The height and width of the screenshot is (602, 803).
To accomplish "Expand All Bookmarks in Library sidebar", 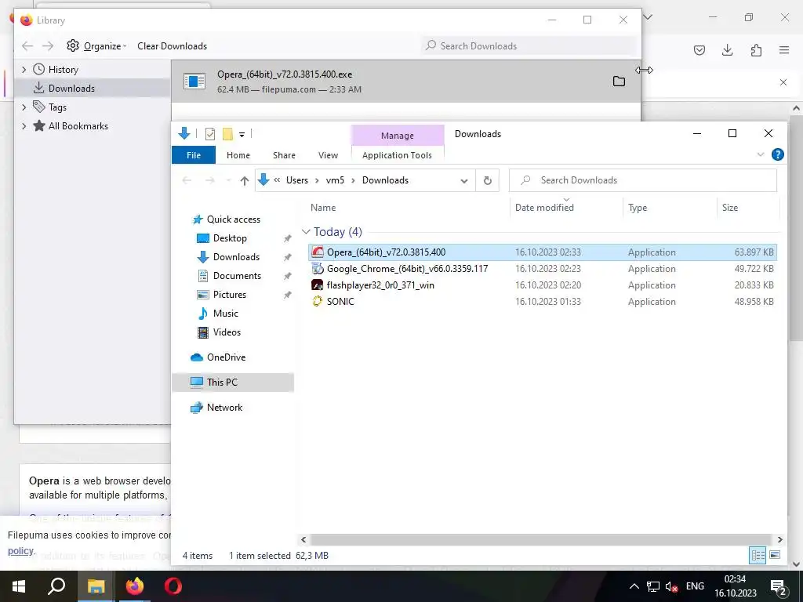I will [x=24, y=126].
